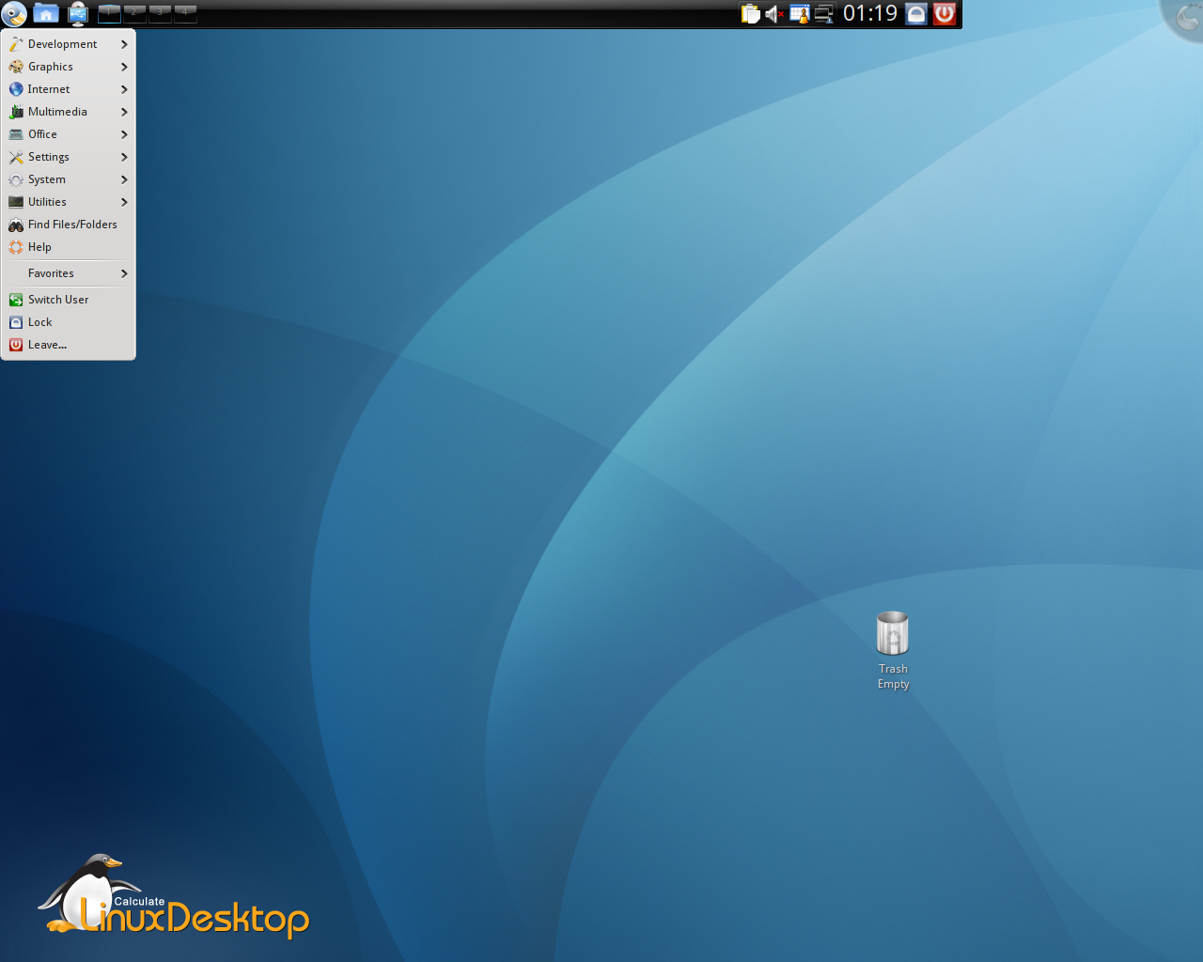This screenshot has height=962, width=1203.
Task: Open the device notifier USB icon
Action: (x=78, y=13)
